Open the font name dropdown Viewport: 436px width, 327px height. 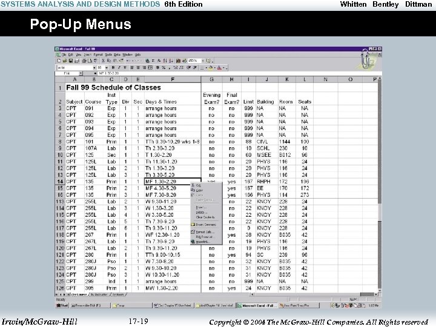(94, 68)
